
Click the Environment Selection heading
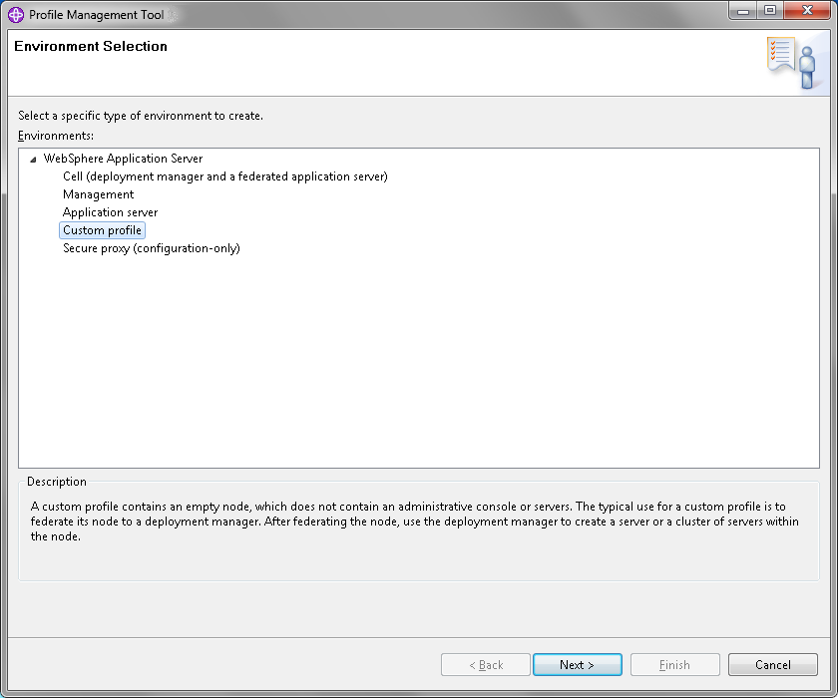pyautogui.click(x=91, y=47)
